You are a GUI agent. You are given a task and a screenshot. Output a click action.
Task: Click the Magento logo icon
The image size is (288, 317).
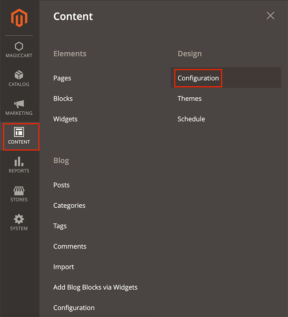click(19, 18)
